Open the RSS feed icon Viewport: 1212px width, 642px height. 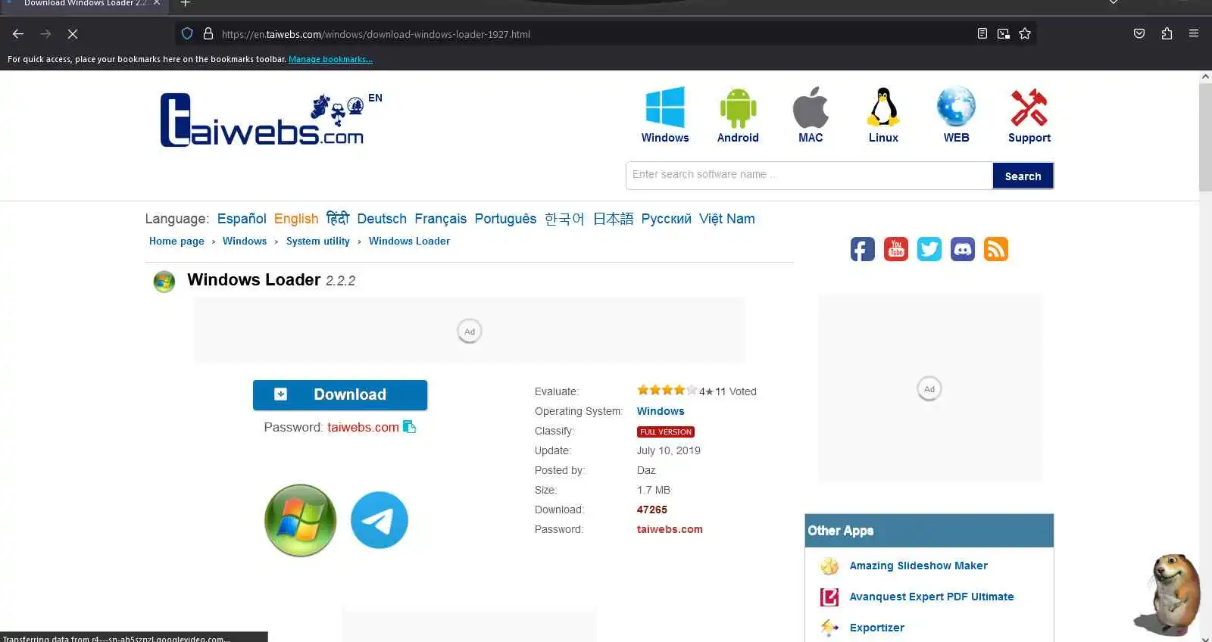(996, 249)
